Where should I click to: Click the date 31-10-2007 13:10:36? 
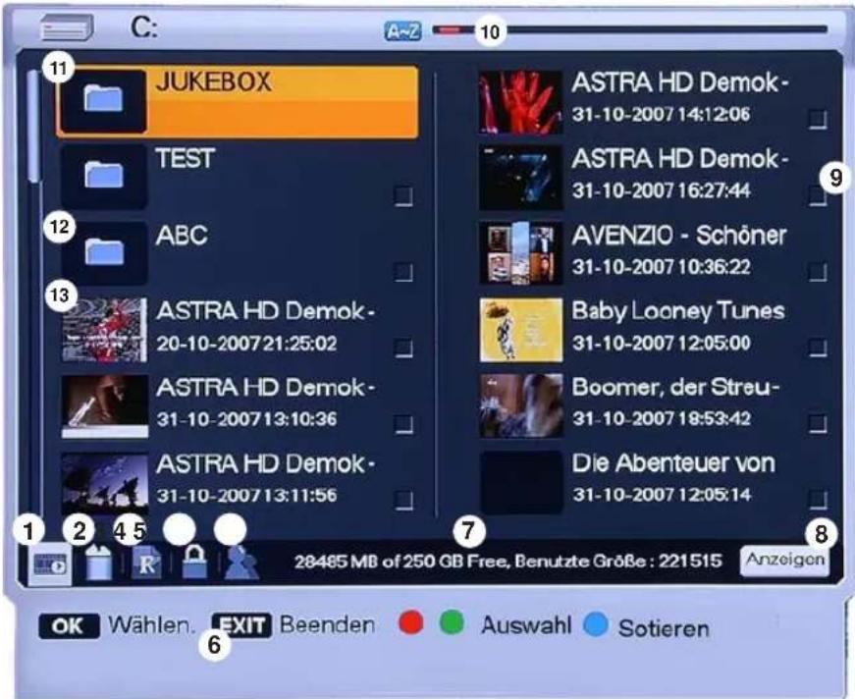(x=246, y=419)
